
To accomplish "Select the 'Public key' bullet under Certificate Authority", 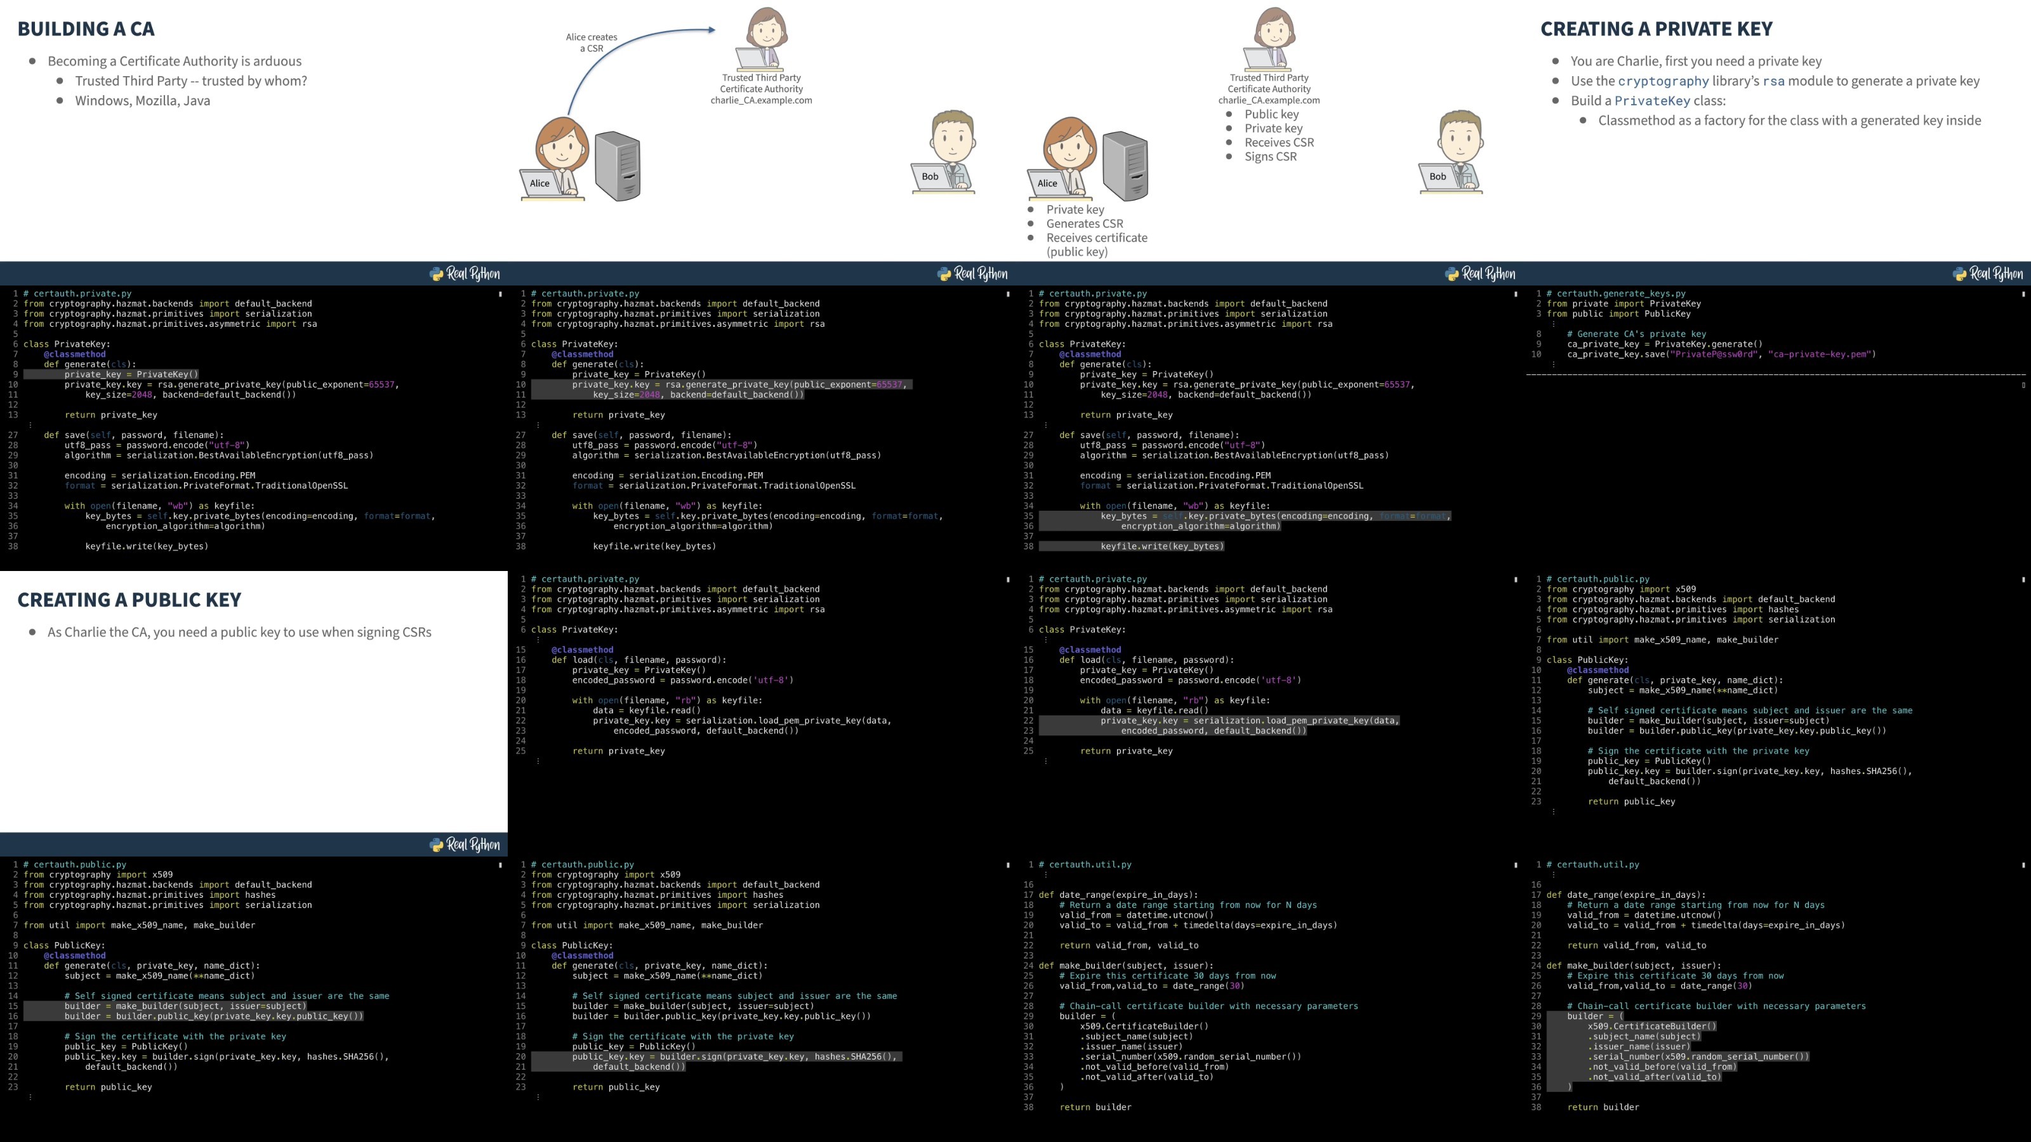I will click(1271, 114).
